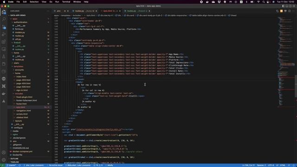
Task: Click the Explorer more actions ellipsis
Action: point(48,11)
